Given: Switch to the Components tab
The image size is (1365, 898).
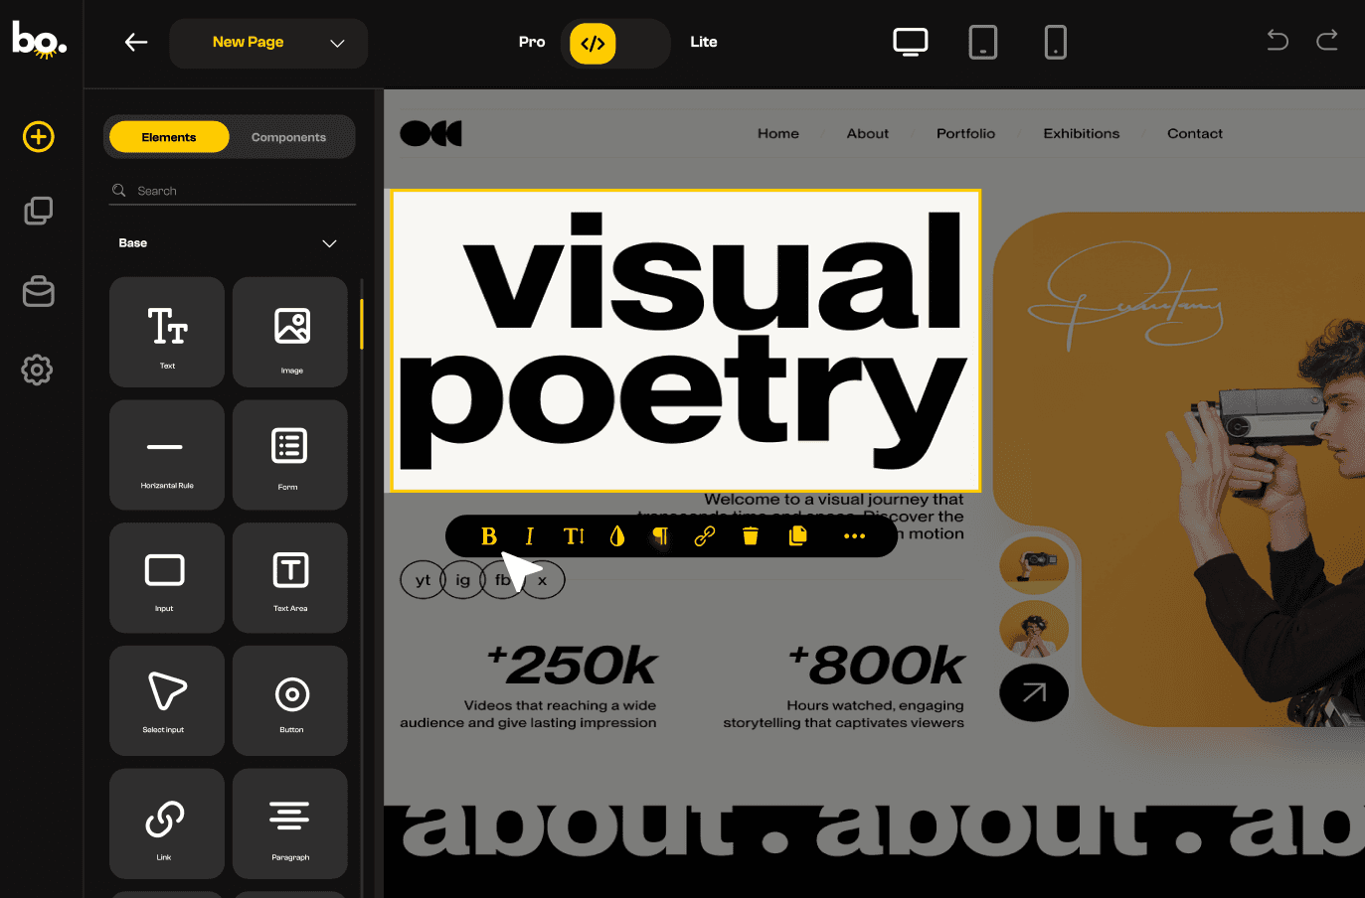Looking at the screenshot, I should [288, 137].
